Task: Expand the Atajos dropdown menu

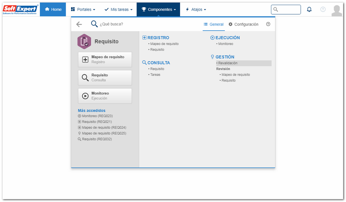Action: [196, 9]
